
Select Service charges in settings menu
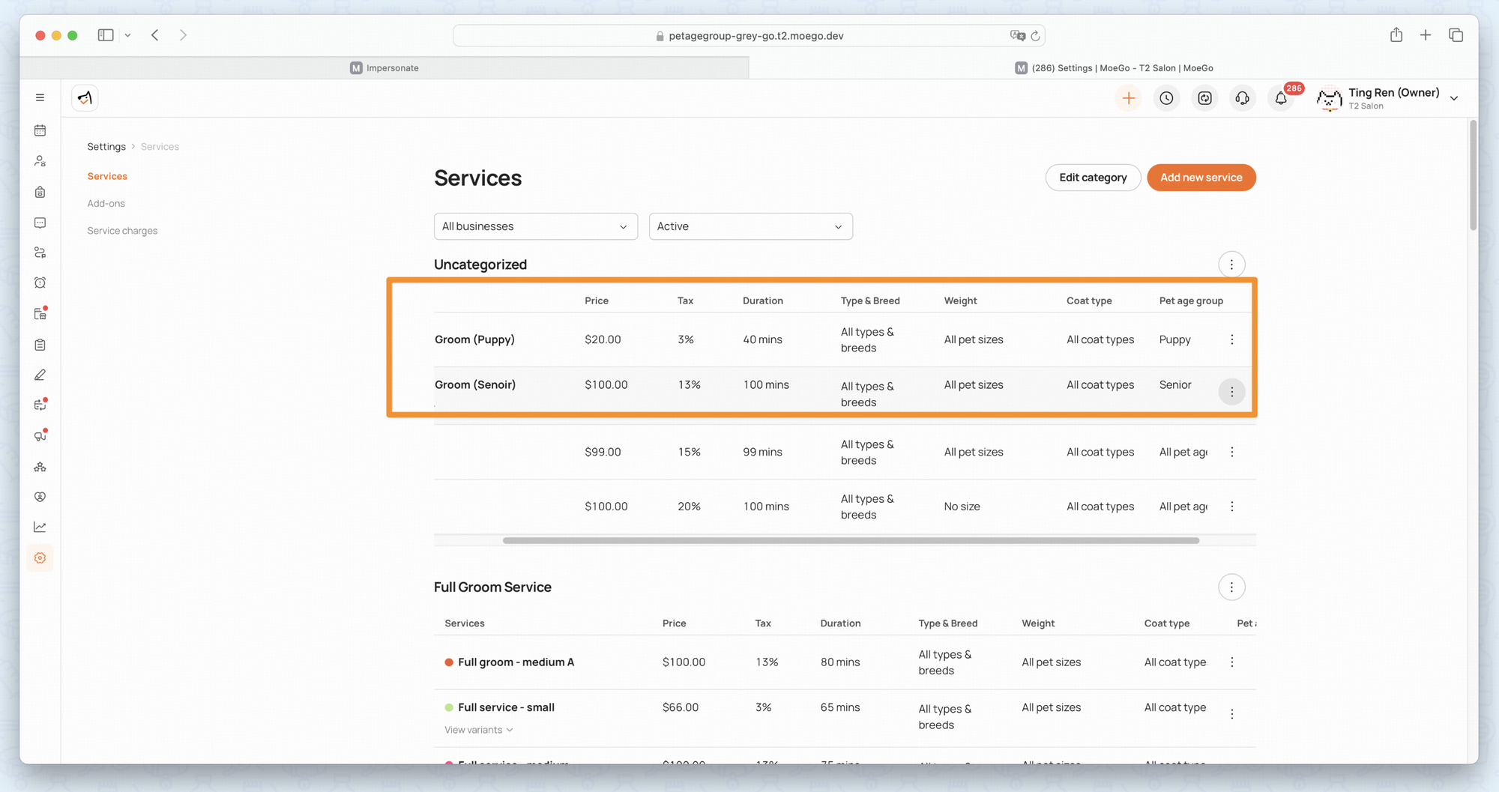point(122,231)
